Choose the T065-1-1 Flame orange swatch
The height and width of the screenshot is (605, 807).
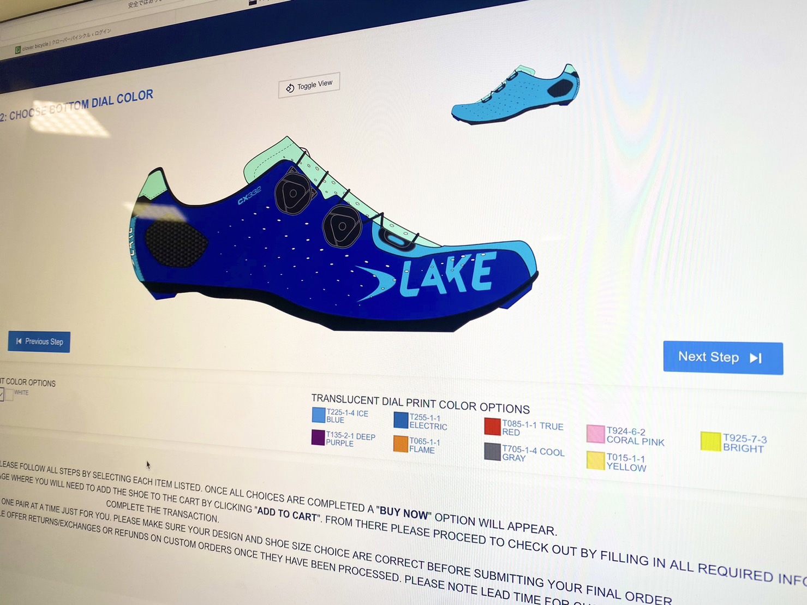tap(400, 444)
